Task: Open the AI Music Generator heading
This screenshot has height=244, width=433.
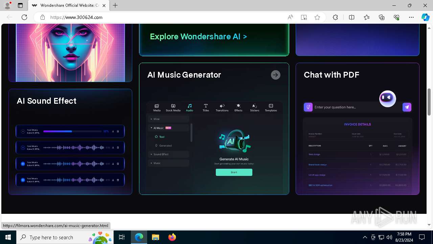Action: 184,75
